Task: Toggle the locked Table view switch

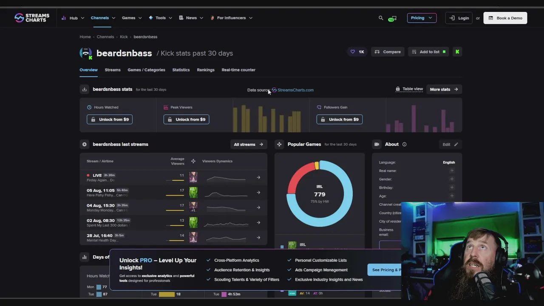Action: [409, 89]
